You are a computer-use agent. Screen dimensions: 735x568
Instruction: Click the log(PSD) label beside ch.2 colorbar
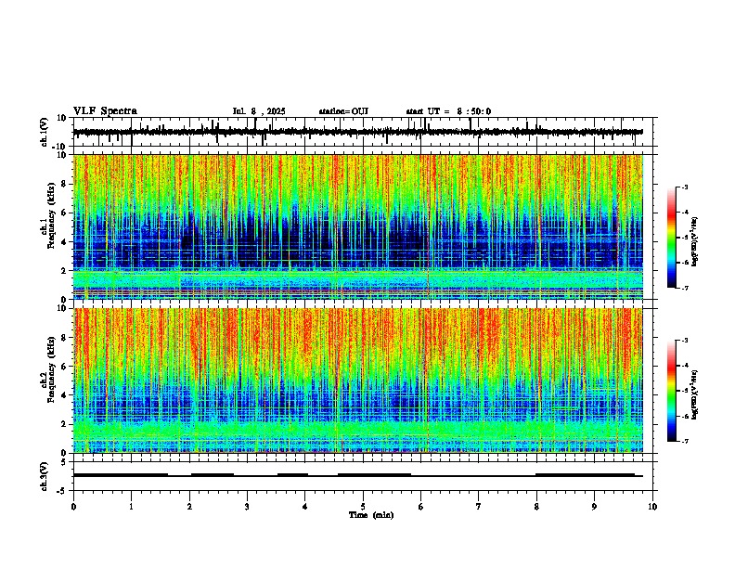[694, 394]
